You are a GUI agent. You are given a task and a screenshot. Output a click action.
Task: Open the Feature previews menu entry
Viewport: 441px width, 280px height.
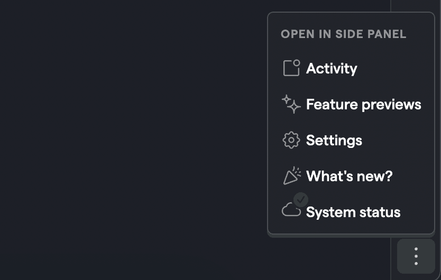tap(351, 104)
